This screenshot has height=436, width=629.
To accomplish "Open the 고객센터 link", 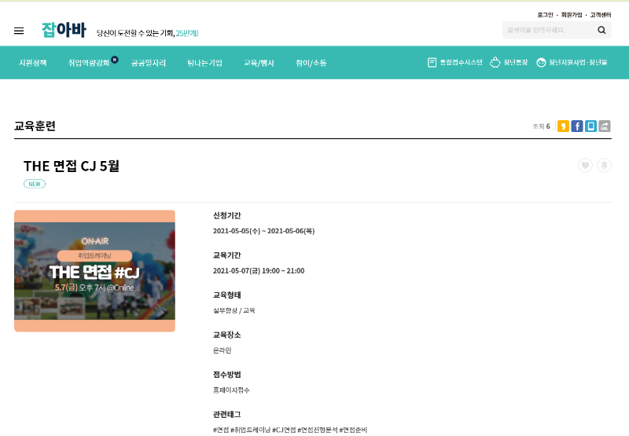I will [x=600, y=15].
